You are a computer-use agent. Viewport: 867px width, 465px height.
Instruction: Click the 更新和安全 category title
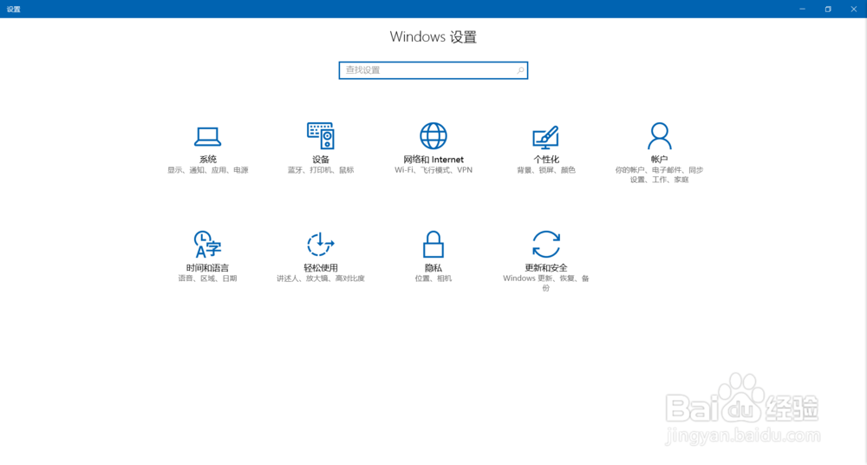point(545,268)
